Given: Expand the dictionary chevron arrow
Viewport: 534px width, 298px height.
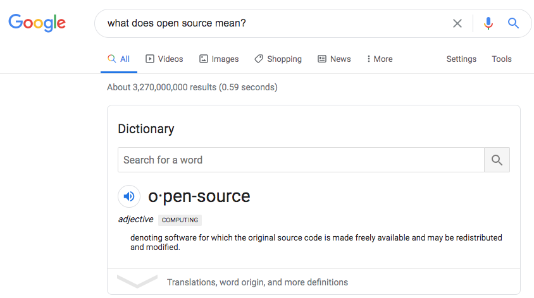Looking at the screenshot, I should pos(137,282).
